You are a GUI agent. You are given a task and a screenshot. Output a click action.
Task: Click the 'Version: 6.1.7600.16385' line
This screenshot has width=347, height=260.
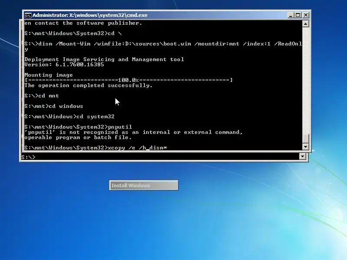(x=64, y=65)
